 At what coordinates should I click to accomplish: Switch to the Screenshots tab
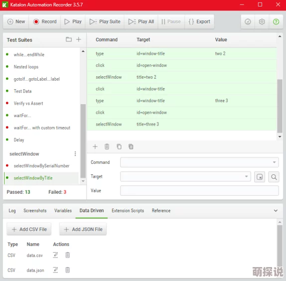click(35, 211)
